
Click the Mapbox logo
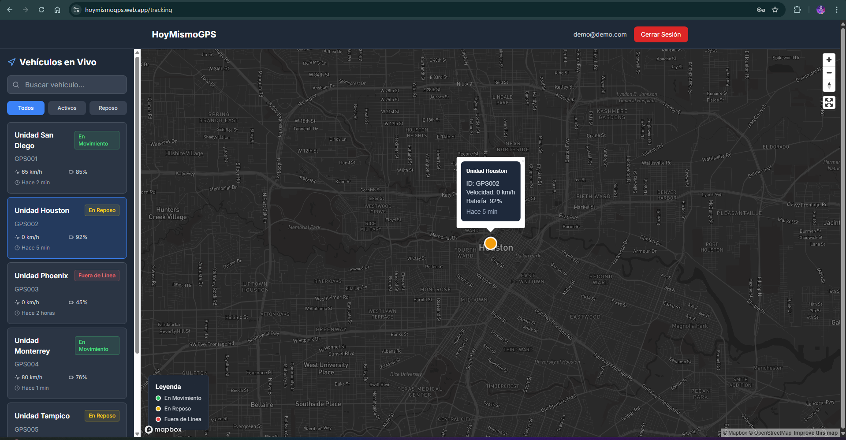click(x=164, y=429)
